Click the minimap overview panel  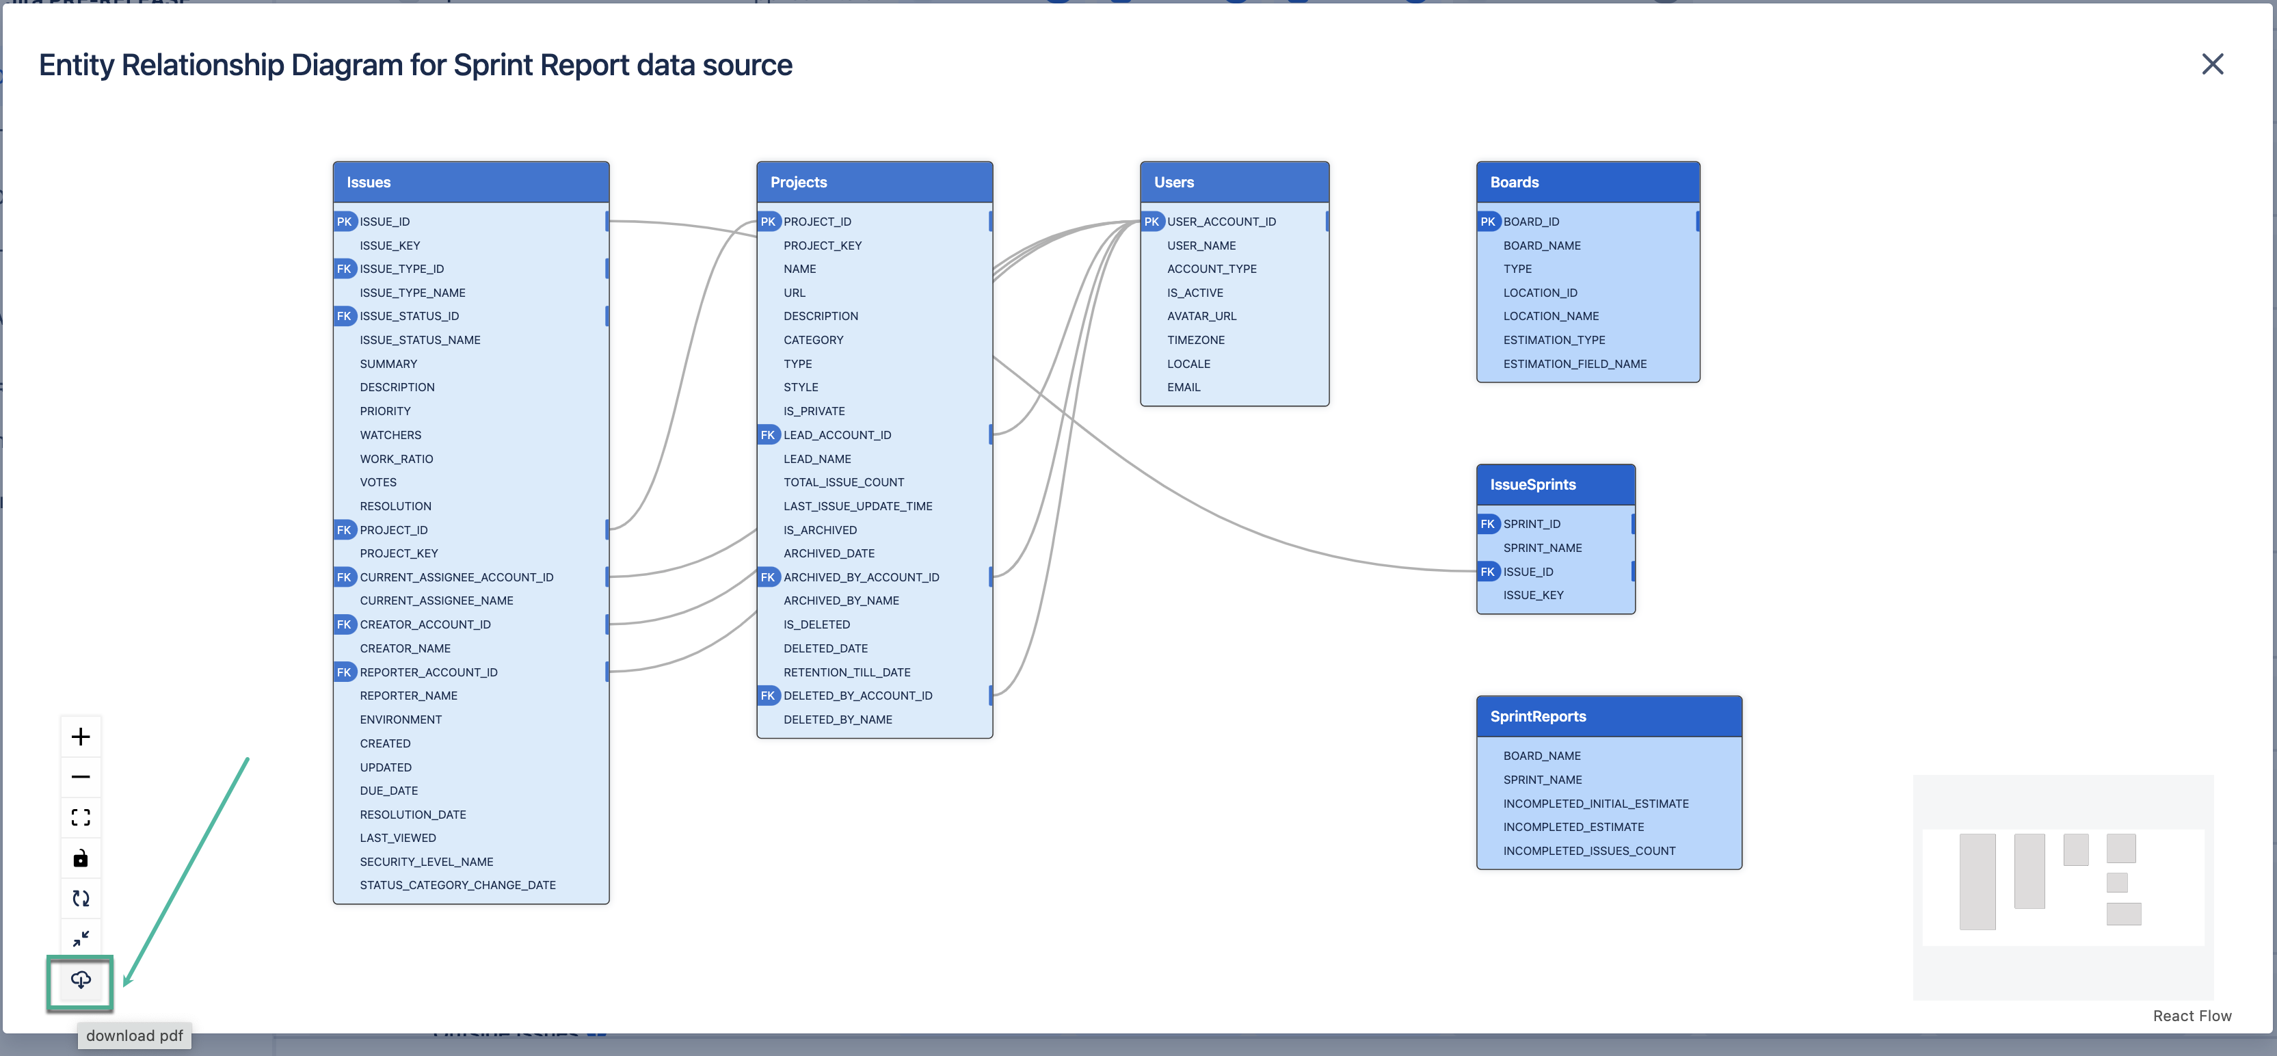tap(2062, 887)
